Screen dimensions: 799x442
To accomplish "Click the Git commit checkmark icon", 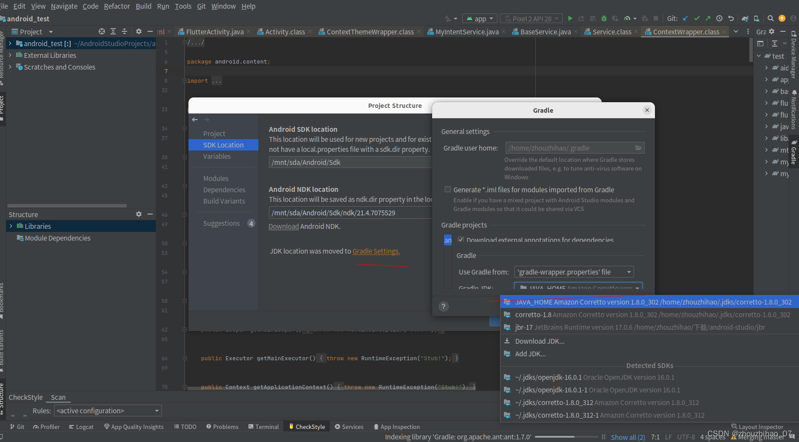I will (x=697, y=19).
